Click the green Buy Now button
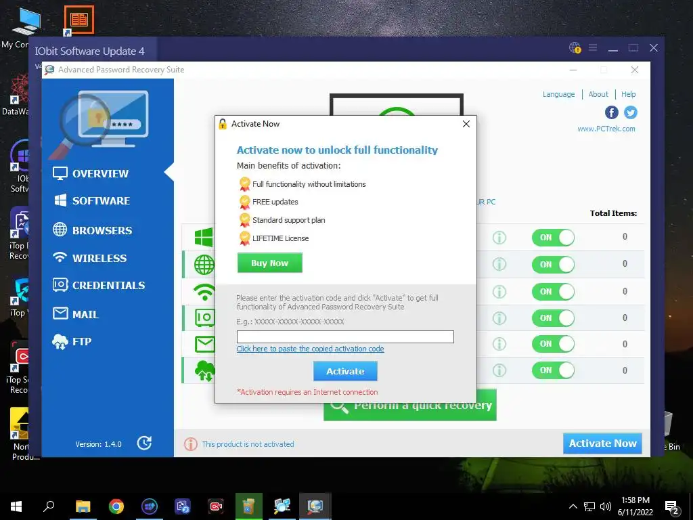Image resolution: width=693 pixels, height=520 pixels. point(269,263)
